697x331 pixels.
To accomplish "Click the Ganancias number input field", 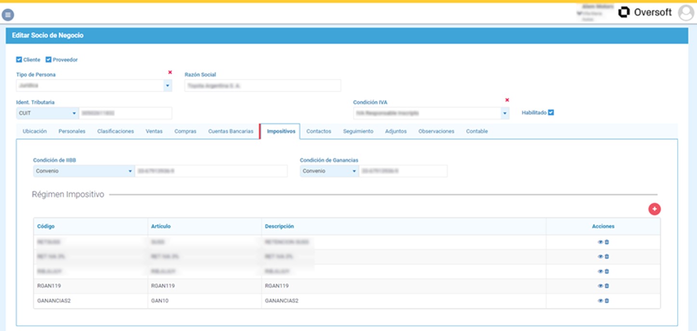I will click(x=403, y=171).
